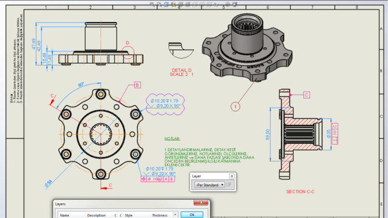The image size is (388, 218).
Task: Select the 11,49 dimension
Action: coord(50,60)
